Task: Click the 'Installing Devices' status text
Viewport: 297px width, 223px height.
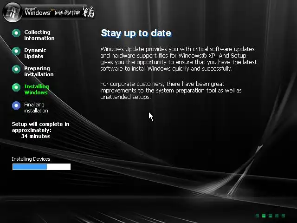Action: click(31, 159)
